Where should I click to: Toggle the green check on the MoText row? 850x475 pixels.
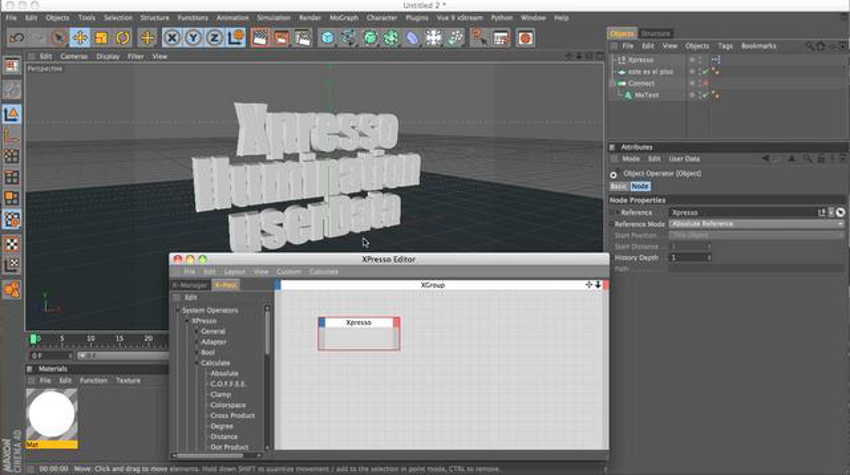705,95
